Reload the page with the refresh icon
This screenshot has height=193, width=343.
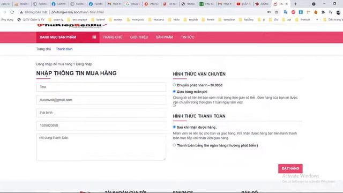click(12, 12)
